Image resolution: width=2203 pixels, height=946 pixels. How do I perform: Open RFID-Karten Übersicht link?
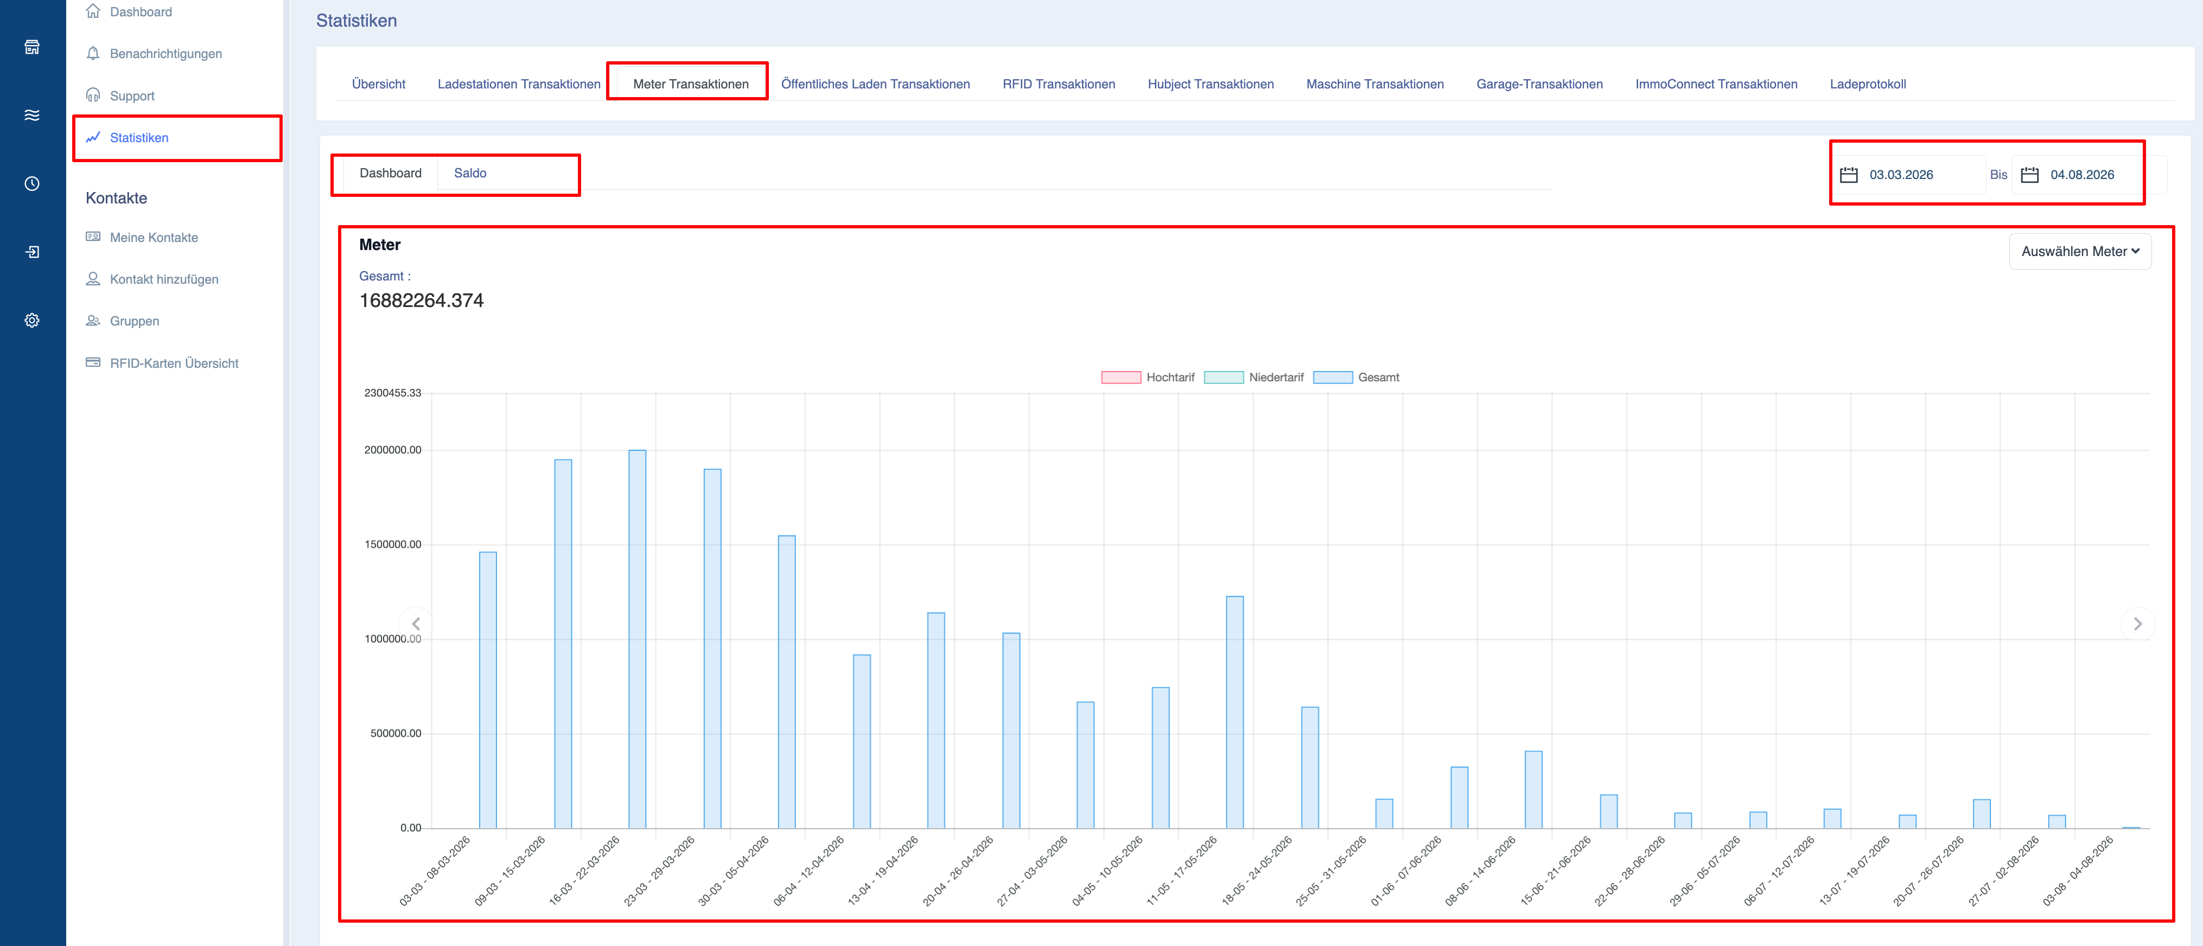pos(174,363)
